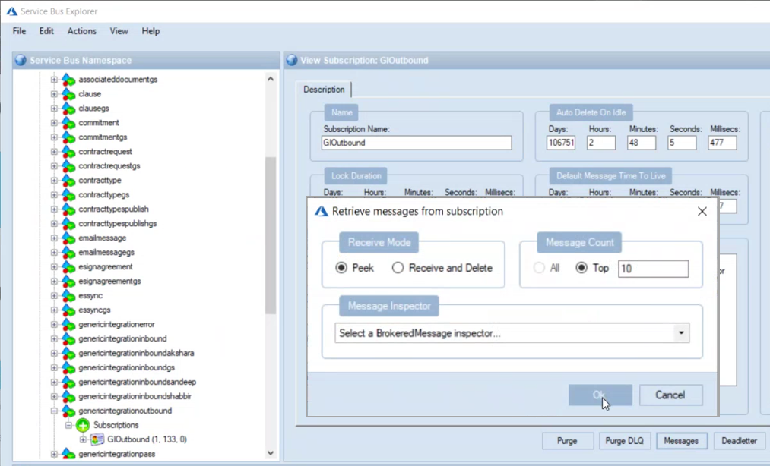Image resolution: width=770 pixels, height=466 pixels.
Task: Open the Actions menu
Action: [x=81, y=31]
